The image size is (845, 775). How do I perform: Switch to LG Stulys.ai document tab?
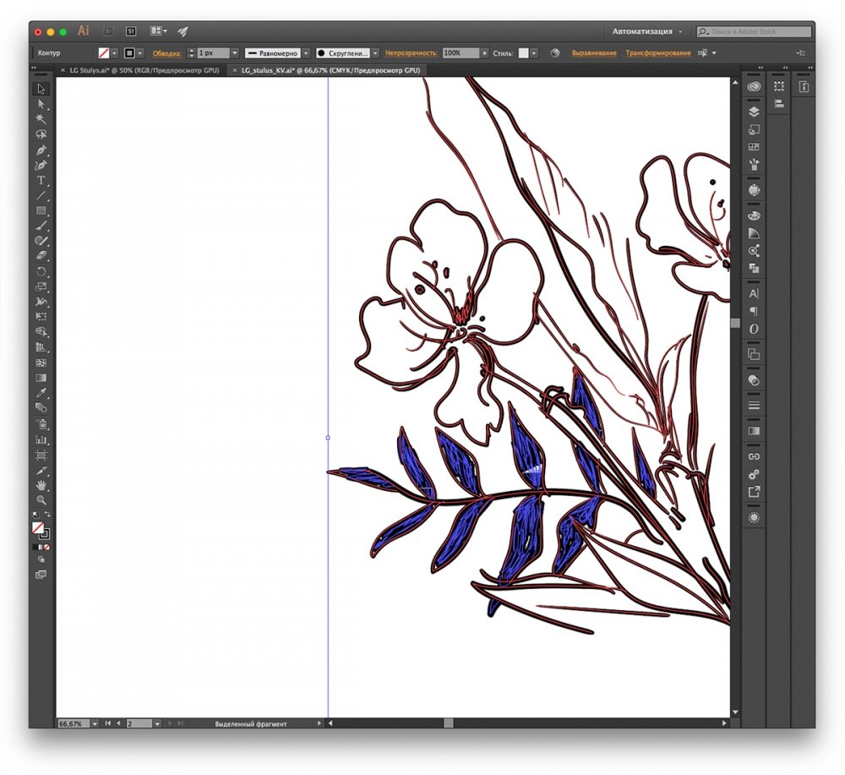tap(144, 70)
